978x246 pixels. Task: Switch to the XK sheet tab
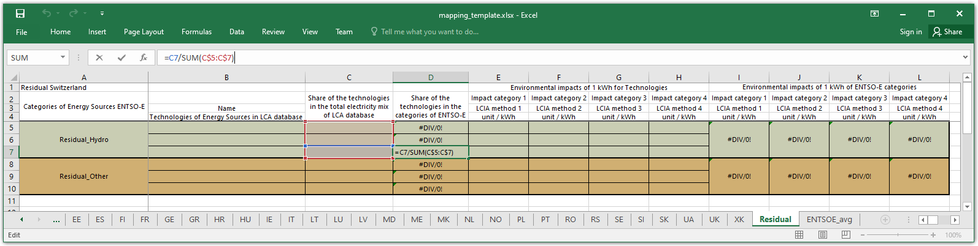739,220
